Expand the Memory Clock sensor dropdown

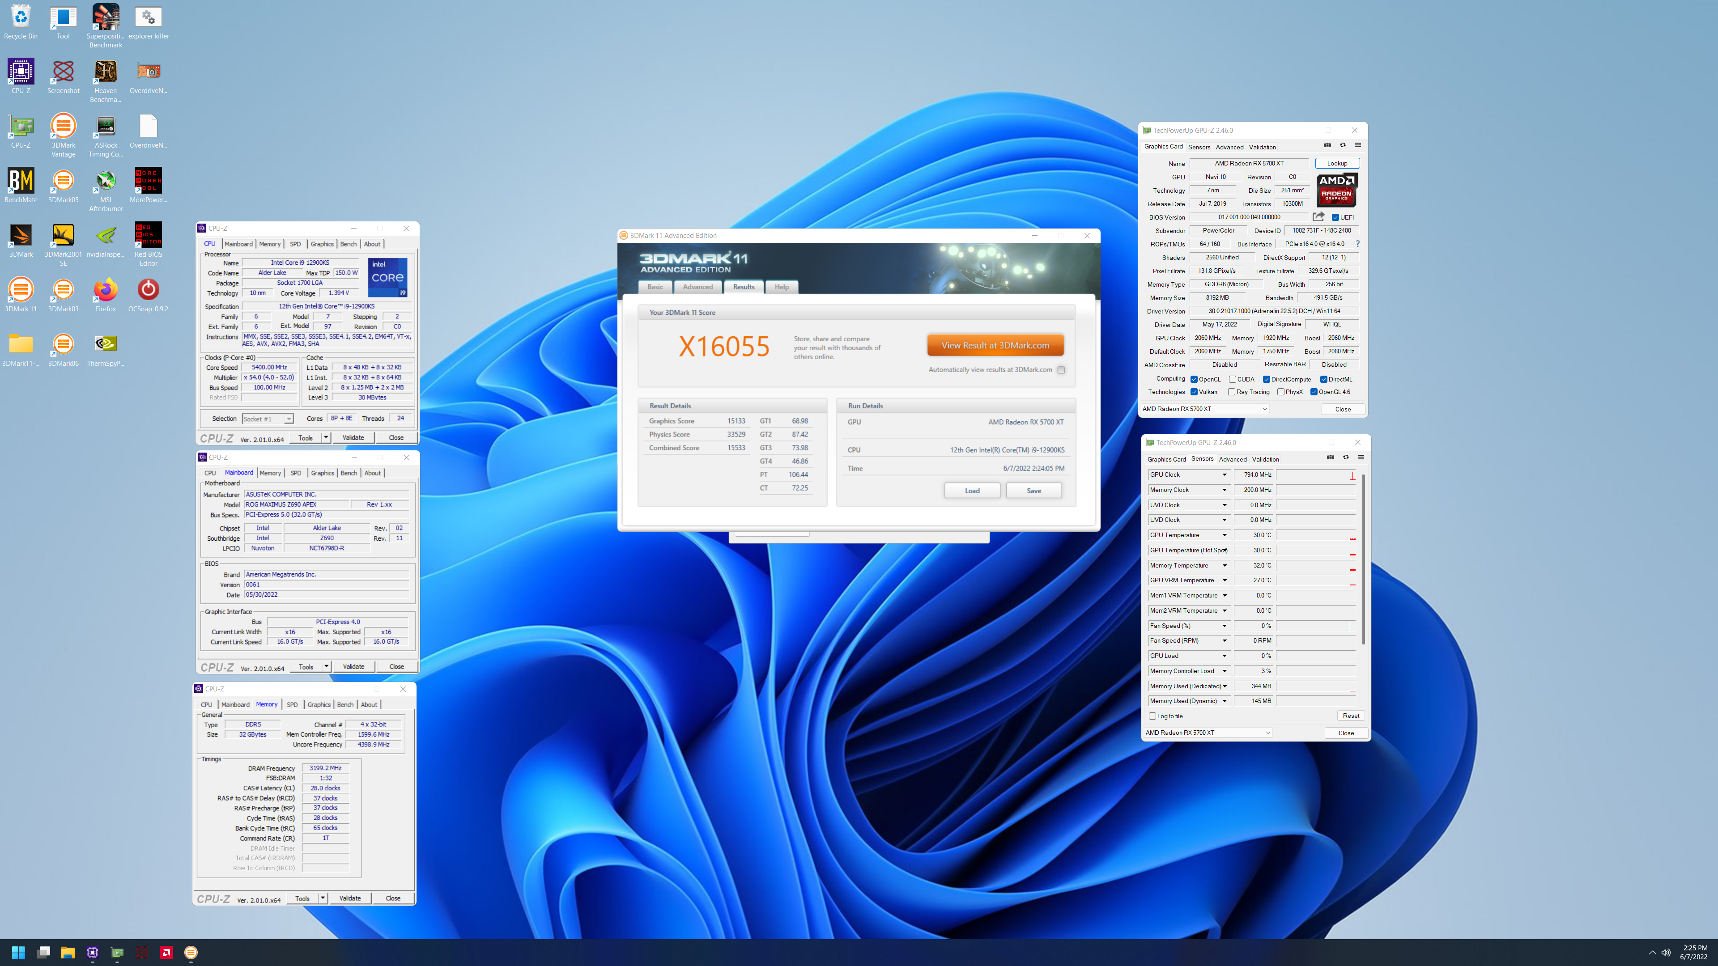point(1225,490)
